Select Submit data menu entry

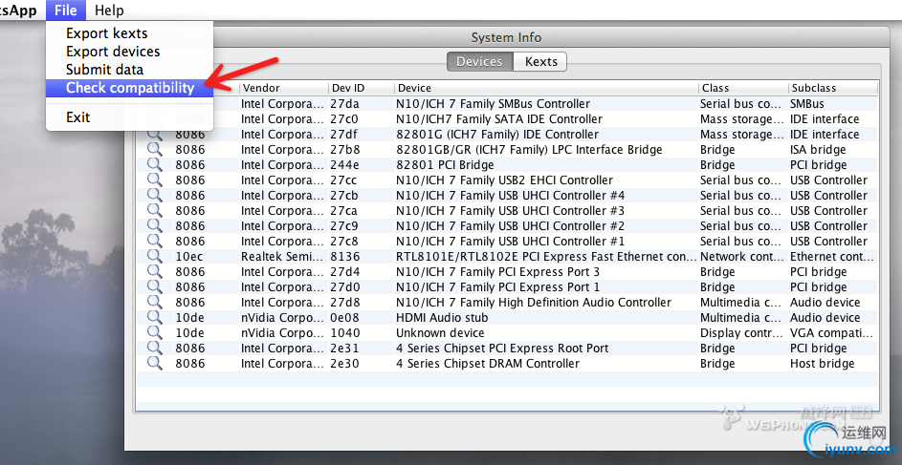tap(104, 70)
